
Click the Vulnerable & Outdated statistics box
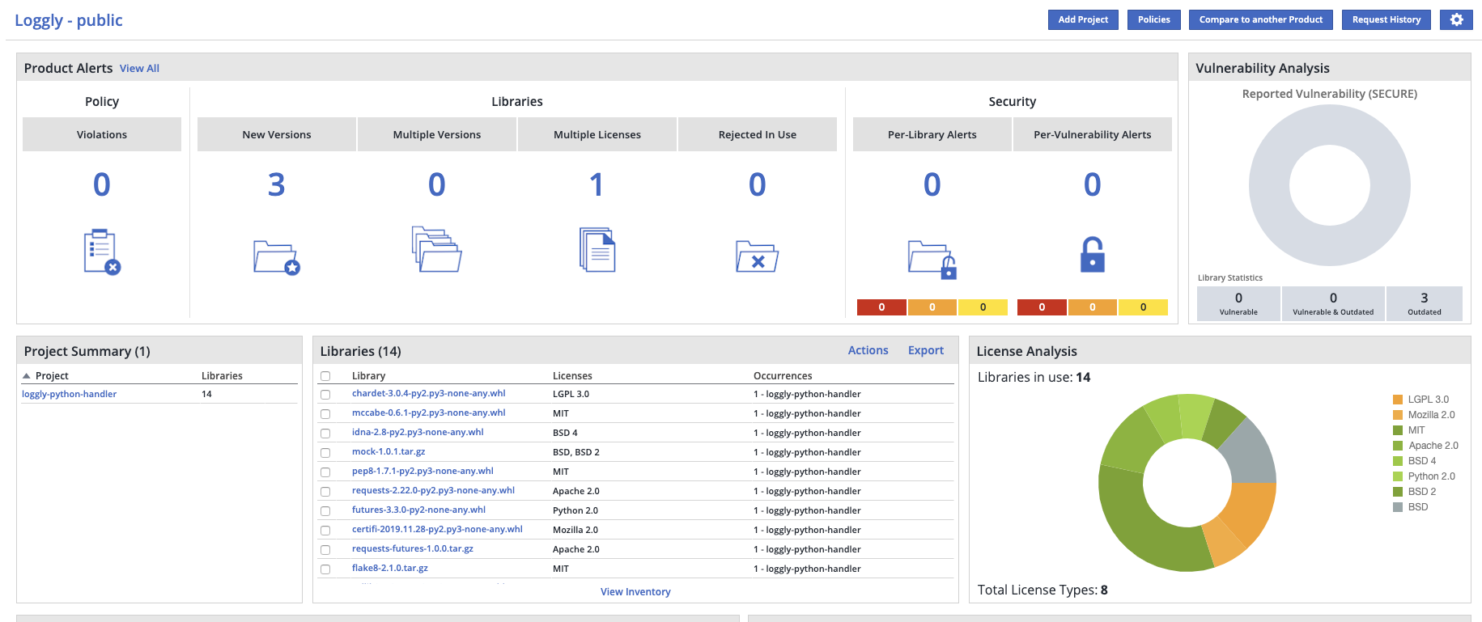[x=1333, y=303]
